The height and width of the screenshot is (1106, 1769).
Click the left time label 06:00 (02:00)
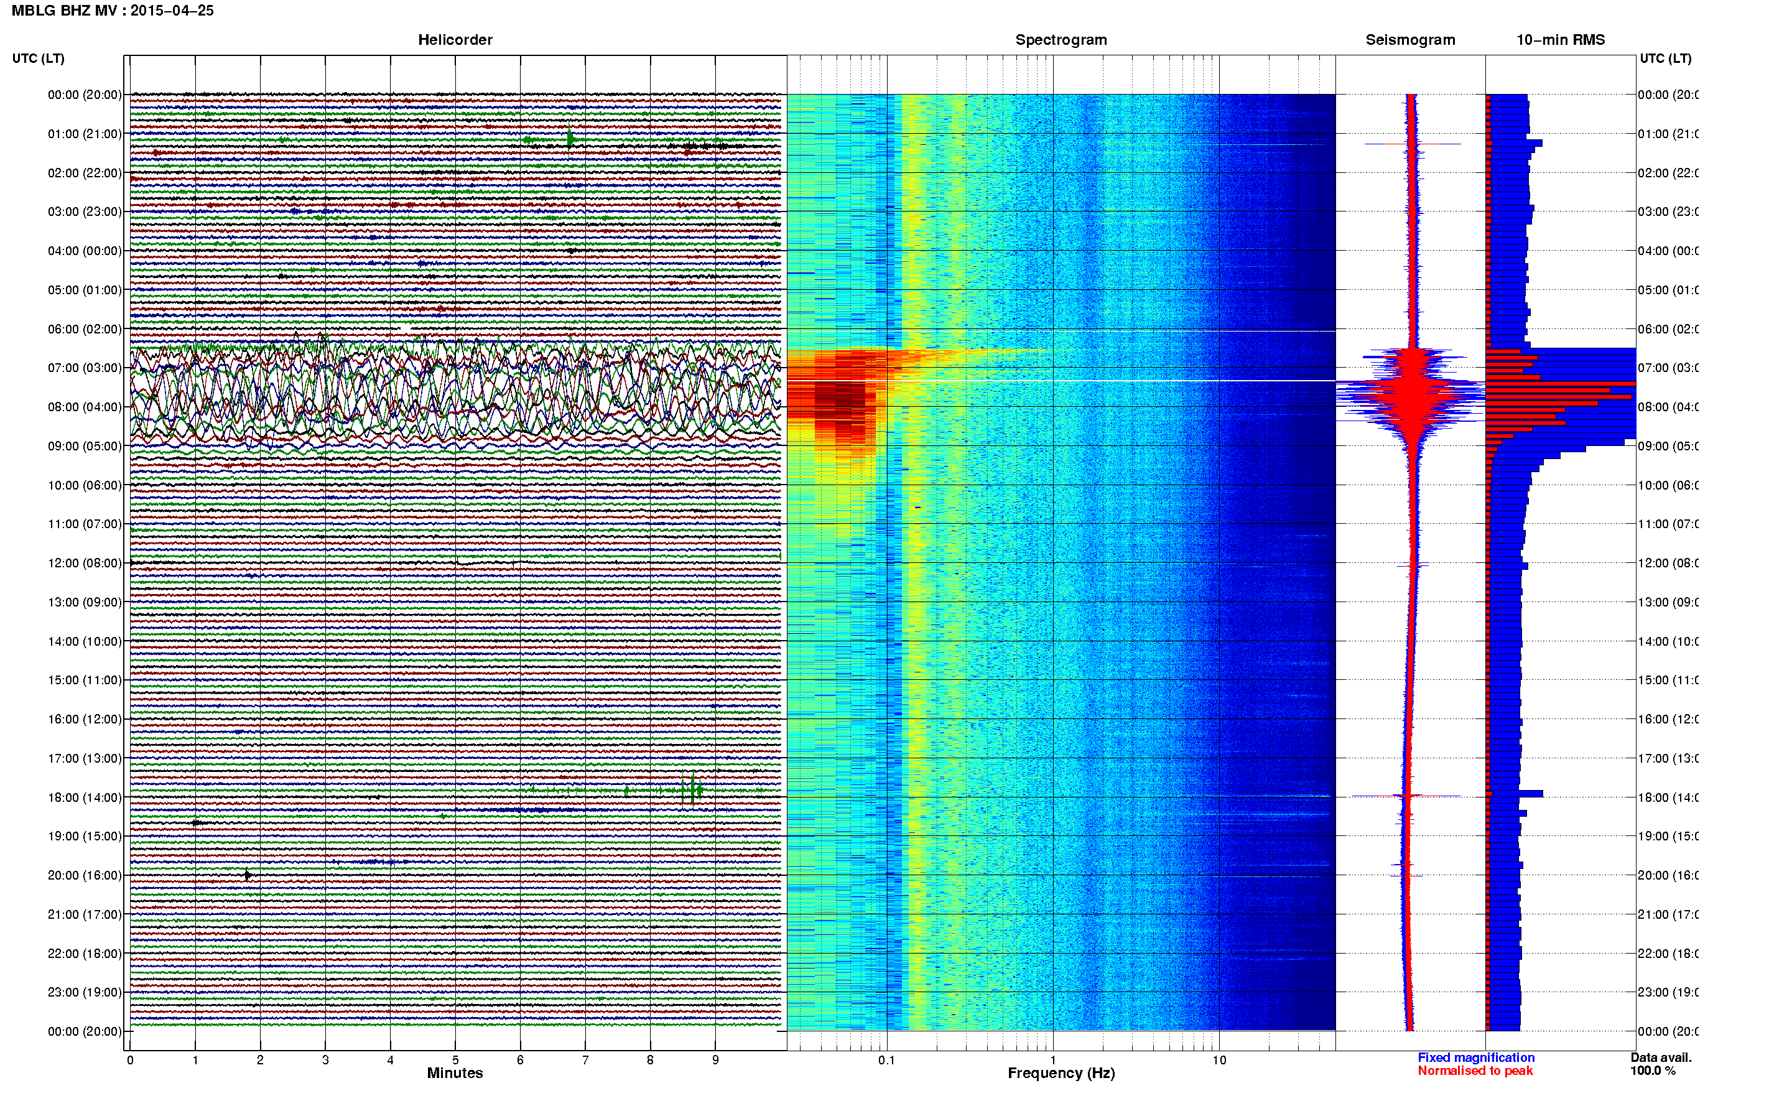[85, 329]
